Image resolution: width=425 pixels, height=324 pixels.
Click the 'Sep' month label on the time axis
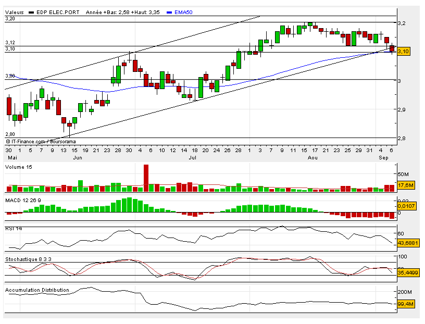(x=383, y=157)
